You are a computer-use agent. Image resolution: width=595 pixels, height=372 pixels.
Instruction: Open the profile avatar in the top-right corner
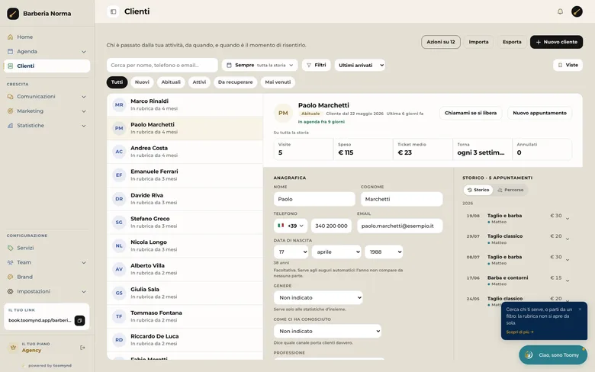pos(577,11)
